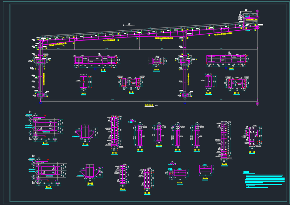The width and height of the screenshot is (290, 205).
Task: Click the roof slope indicator above the rafter
Action: [x=129, y=25]
